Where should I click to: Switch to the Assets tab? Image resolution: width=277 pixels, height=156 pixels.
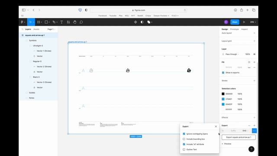[36, 29]
